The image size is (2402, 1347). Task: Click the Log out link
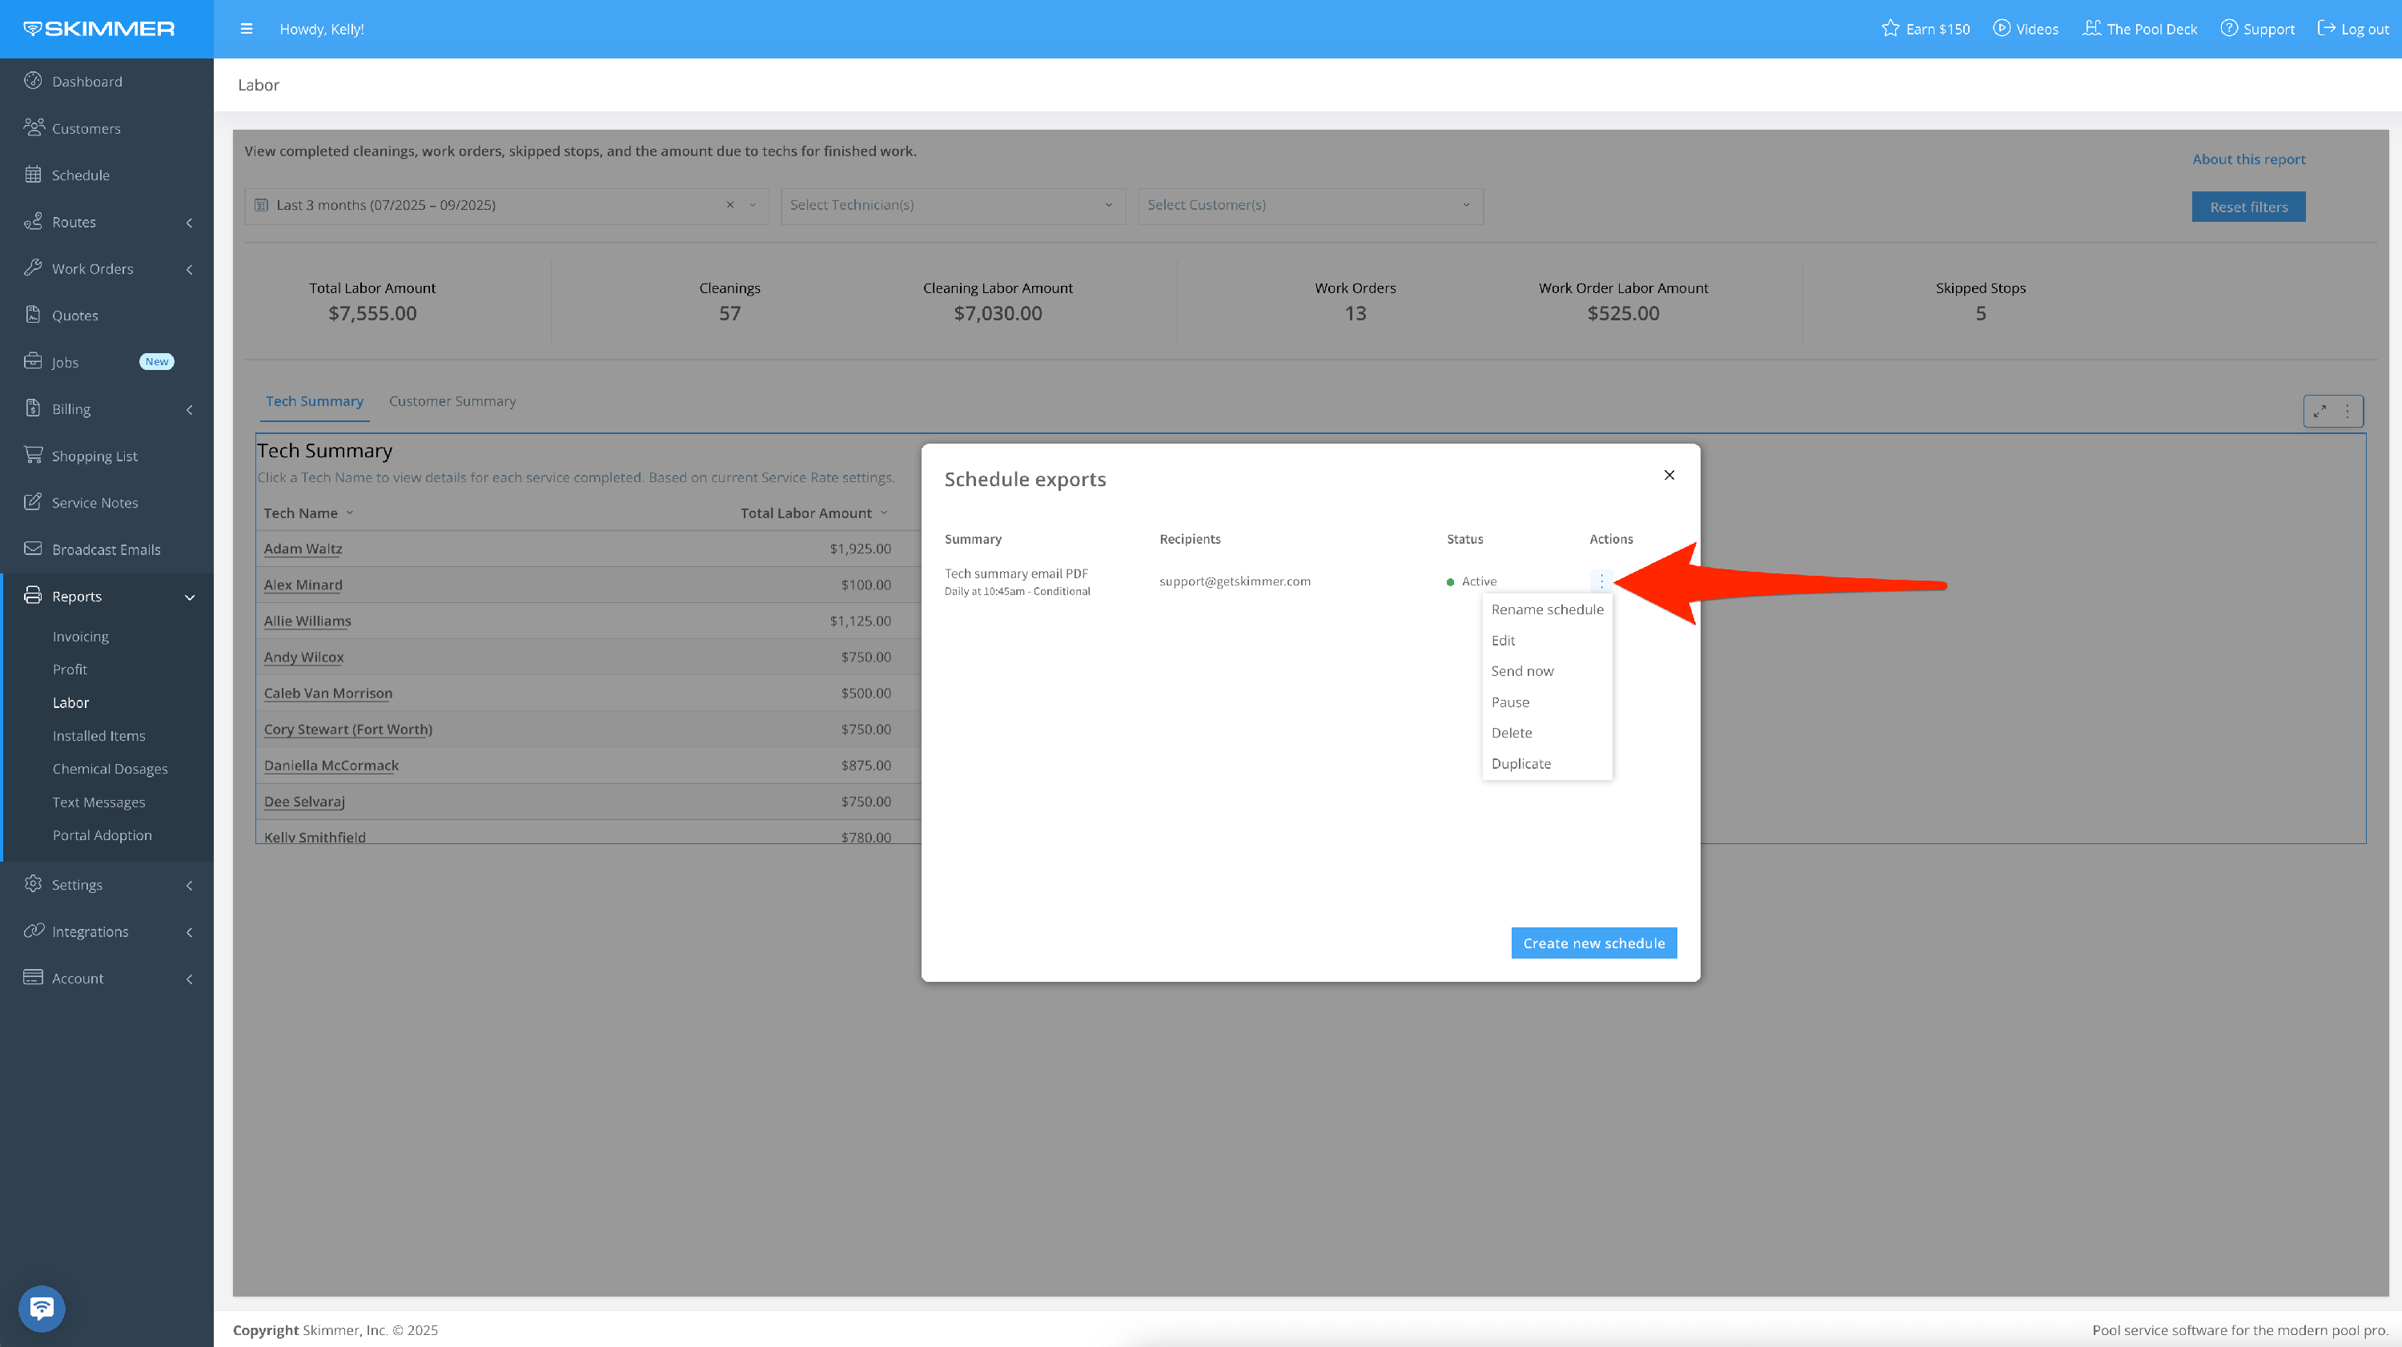[2353, 29]
